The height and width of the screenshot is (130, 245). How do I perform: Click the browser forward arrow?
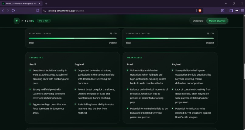8,11
